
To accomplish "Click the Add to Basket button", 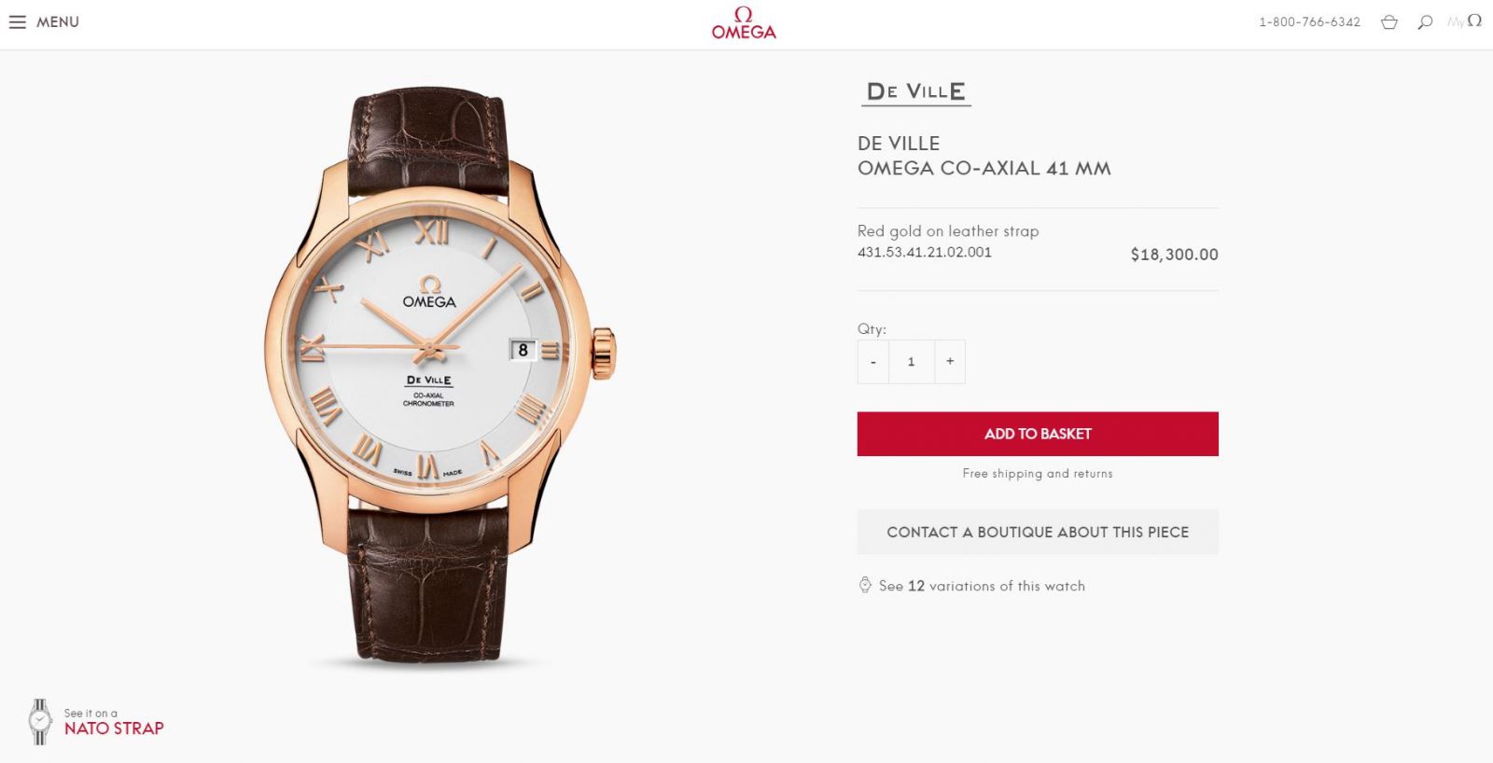I will pos(1038,434).
